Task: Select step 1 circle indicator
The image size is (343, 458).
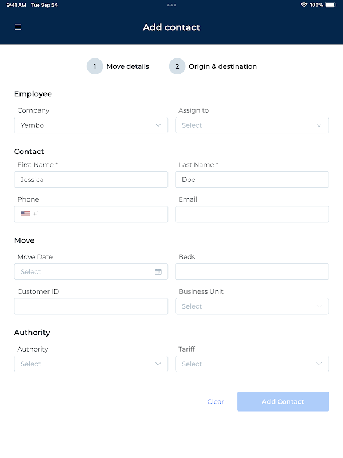Action: click(95, 66)
